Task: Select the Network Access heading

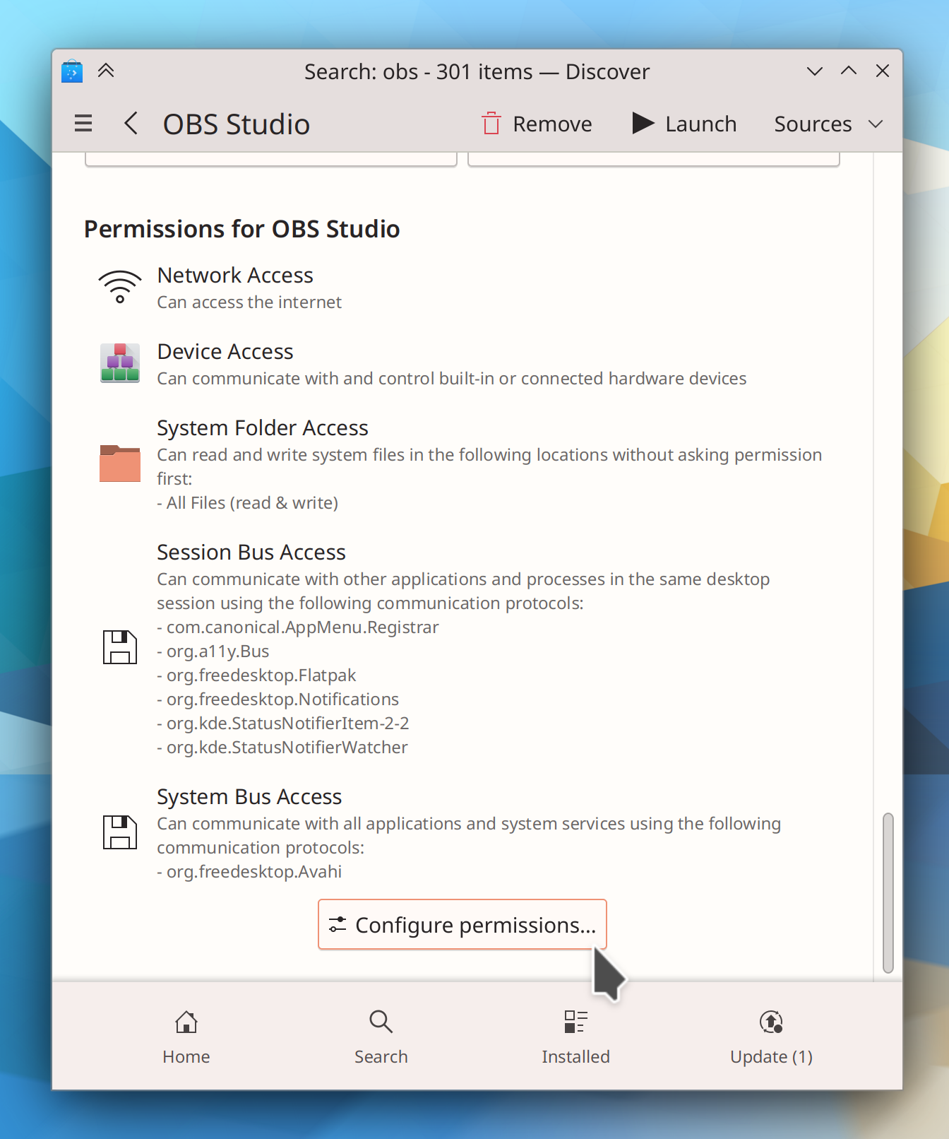Action: tap(235, 275)
